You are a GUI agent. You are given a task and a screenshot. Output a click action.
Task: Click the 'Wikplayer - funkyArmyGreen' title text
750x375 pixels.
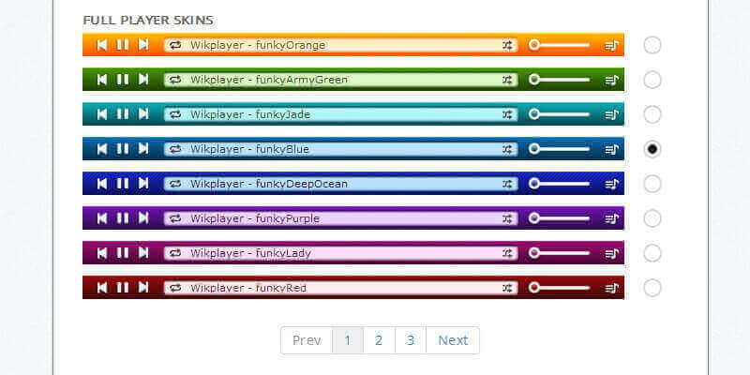point(269,80)
